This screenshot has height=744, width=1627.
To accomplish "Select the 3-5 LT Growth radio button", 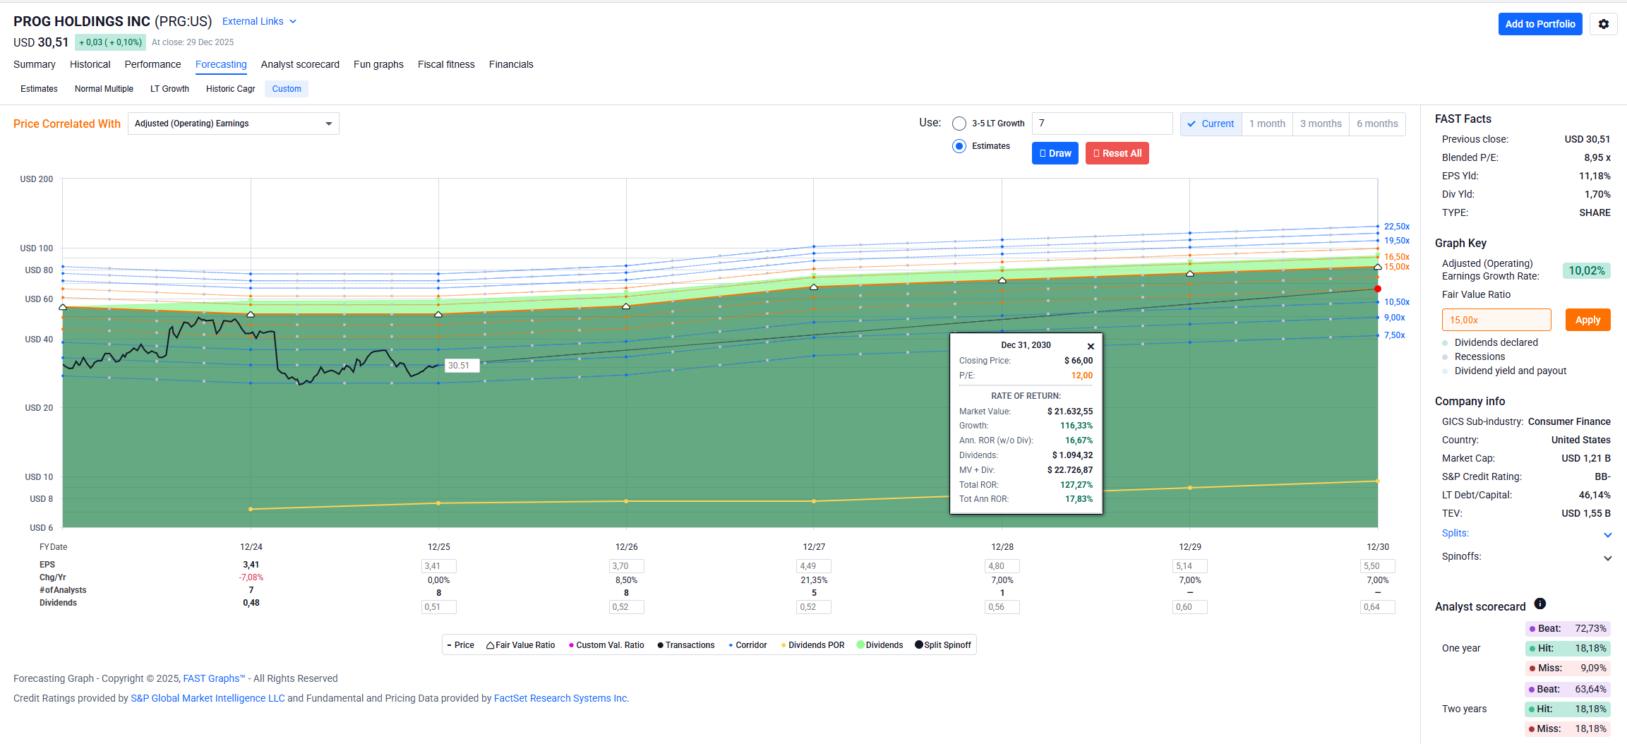I will 959,124.
